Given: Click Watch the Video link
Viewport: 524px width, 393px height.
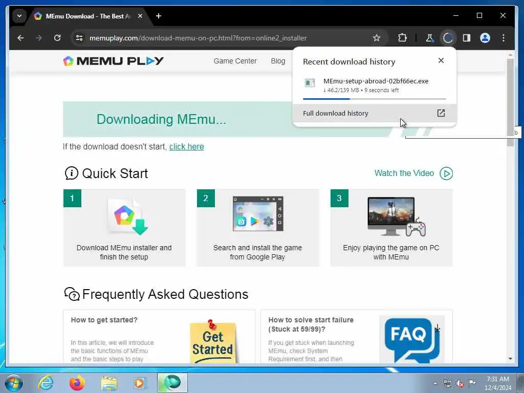Looking at the screenshot, I should [x=404, y=173].
